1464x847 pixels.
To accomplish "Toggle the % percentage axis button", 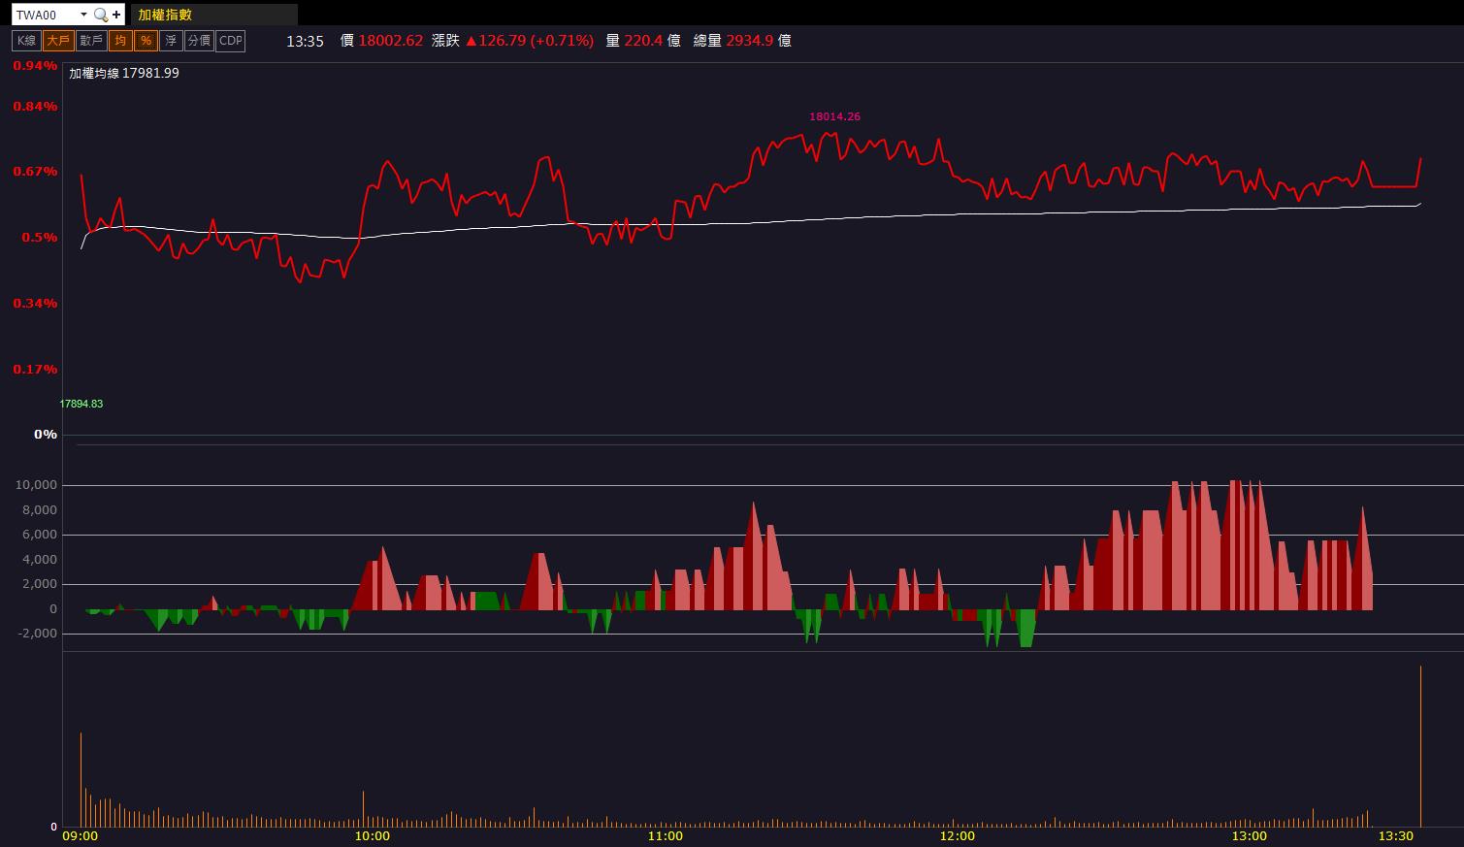I will [146, 41].
